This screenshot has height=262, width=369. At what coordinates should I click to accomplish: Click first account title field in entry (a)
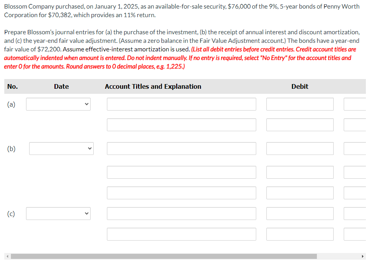pyautogui.click(x=182, y=104)
